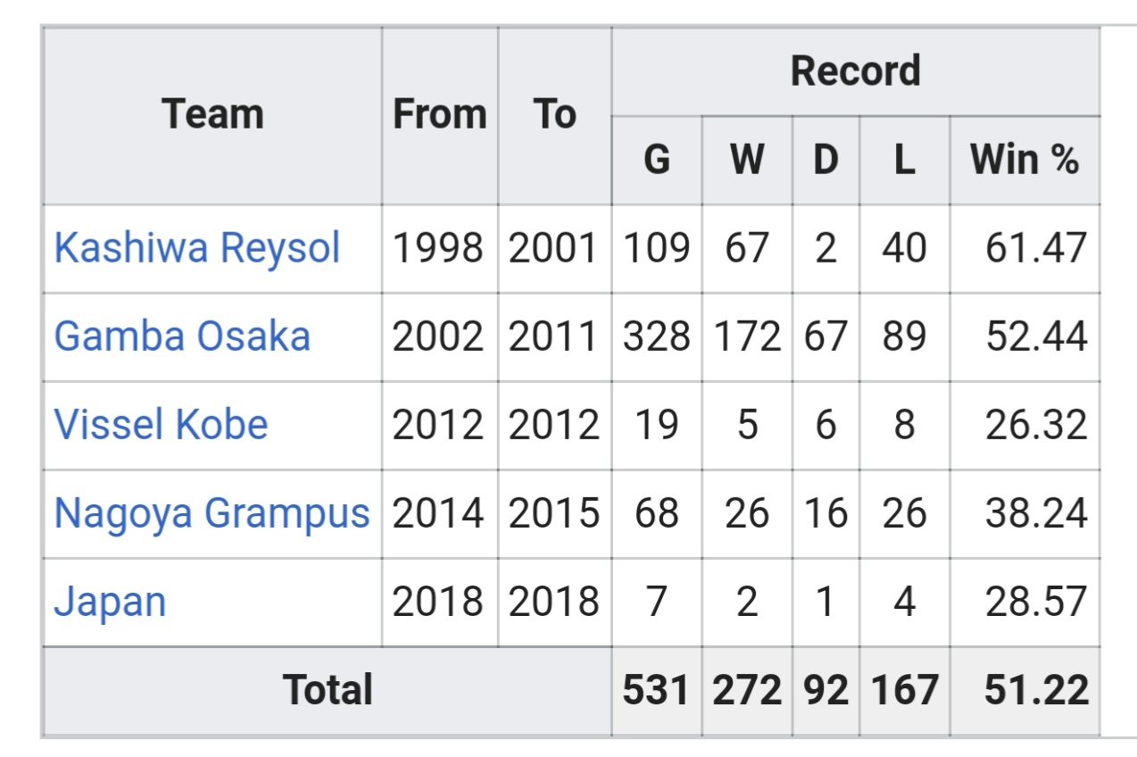Image resolution: width=1137 pixels, height=757 pixels.
Task: Open the Vissel Kobe link
Action: point(161,424)
